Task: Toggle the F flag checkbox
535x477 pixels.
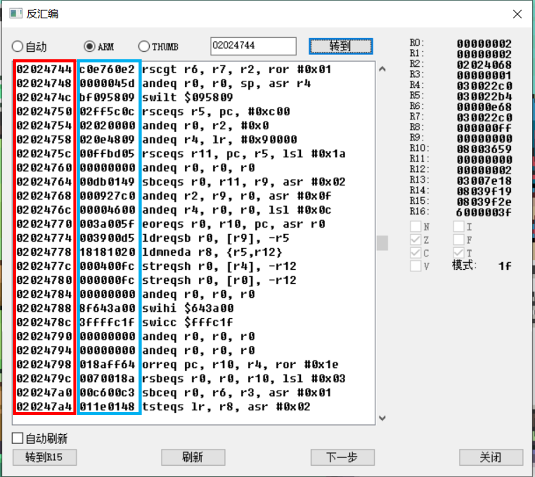Action: point(459,240)
